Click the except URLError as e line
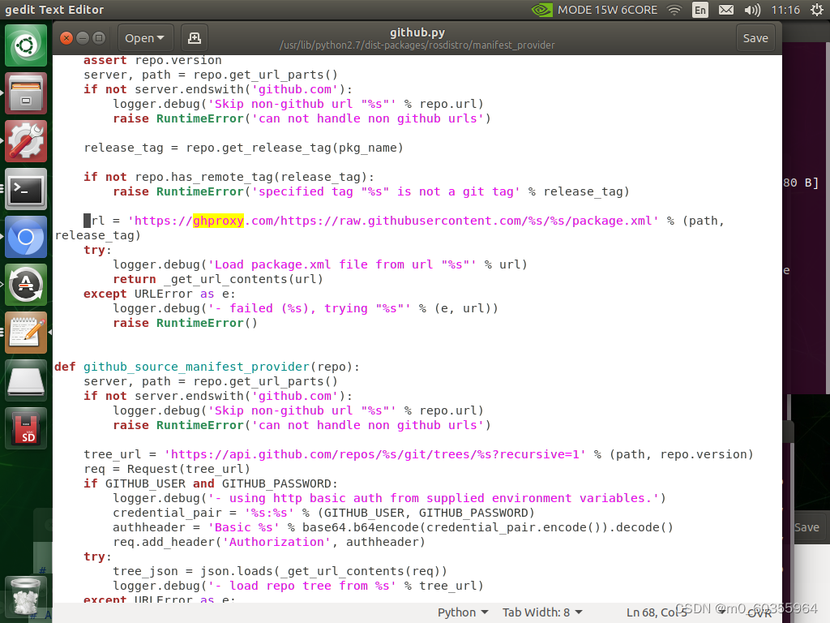This screenshot has width=830, height=623. (x=160, y=294)
